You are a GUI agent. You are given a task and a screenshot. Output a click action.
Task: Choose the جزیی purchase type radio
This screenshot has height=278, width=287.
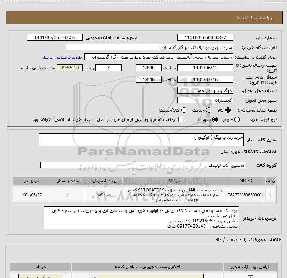pos(237,119)
